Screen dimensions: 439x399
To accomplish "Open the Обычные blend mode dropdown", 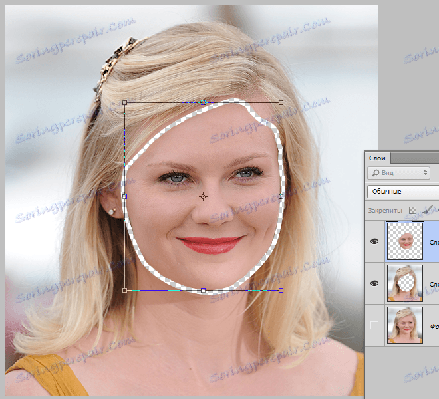I will click(x=403, y=192).
